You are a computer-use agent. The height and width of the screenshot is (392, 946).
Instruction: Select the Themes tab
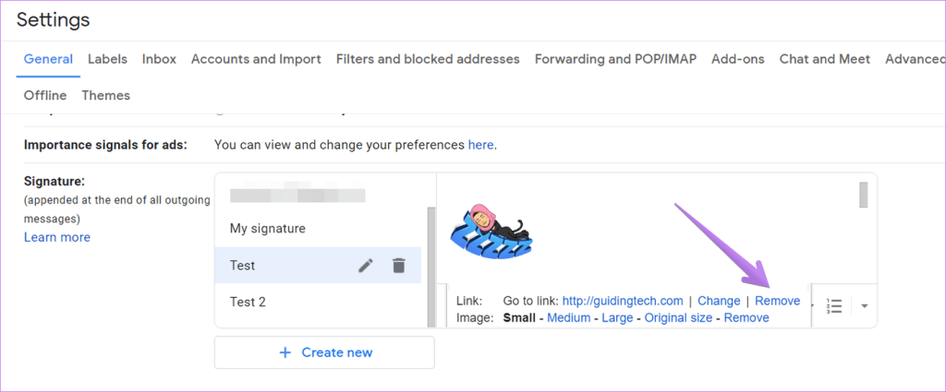(x=105, y=95)
